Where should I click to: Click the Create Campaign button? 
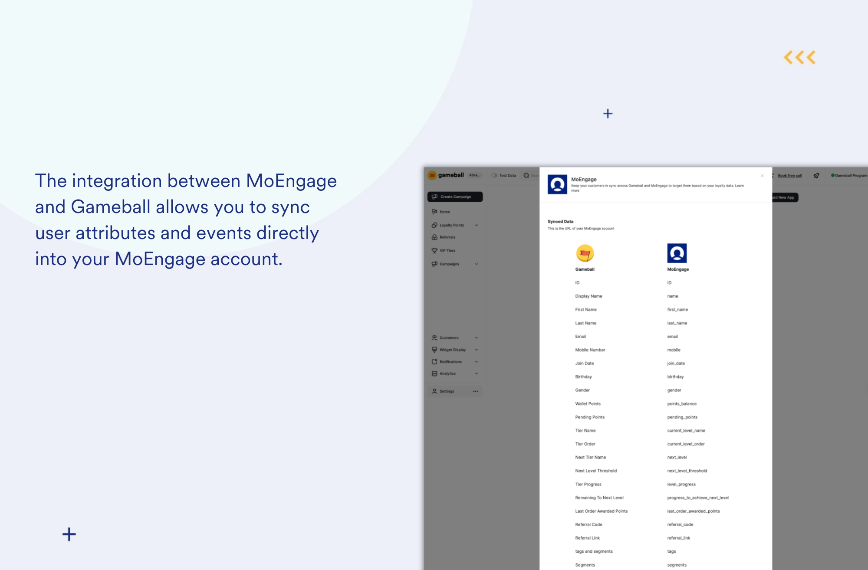coord(455,197)
